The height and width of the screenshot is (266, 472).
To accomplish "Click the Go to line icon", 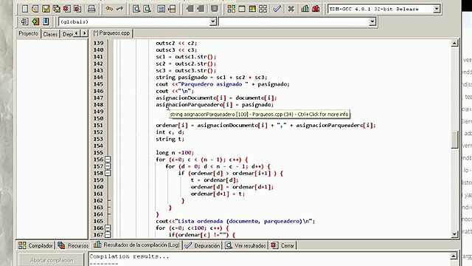I will point(172,9).
